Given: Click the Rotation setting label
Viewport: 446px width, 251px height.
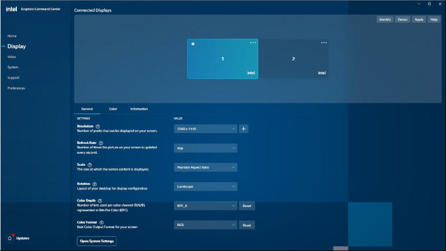Looking at the screenshot, I should (83, 184).
